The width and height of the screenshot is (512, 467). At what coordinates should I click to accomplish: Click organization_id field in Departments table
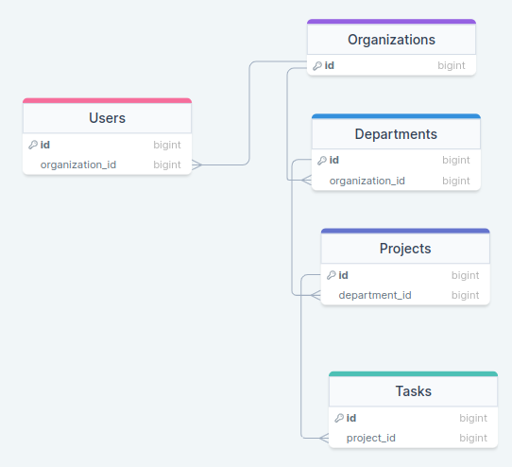[x=396, y=181]
